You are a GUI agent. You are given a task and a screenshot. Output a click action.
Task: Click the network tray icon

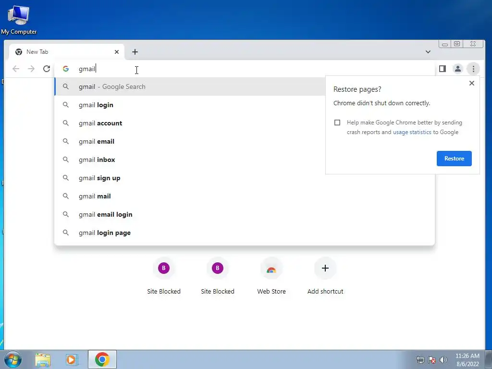pyautogui.click(x=420, y=359)
